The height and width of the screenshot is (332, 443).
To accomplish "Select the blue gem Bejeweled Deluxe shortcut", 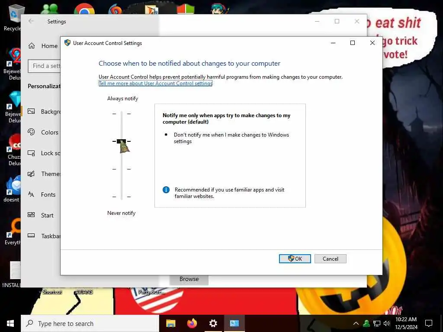I will 12,107.
